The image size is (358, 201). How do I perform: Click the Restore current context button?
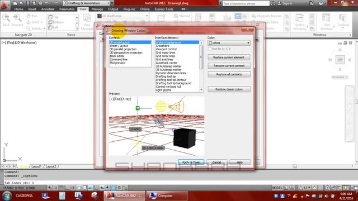(229, 66)
